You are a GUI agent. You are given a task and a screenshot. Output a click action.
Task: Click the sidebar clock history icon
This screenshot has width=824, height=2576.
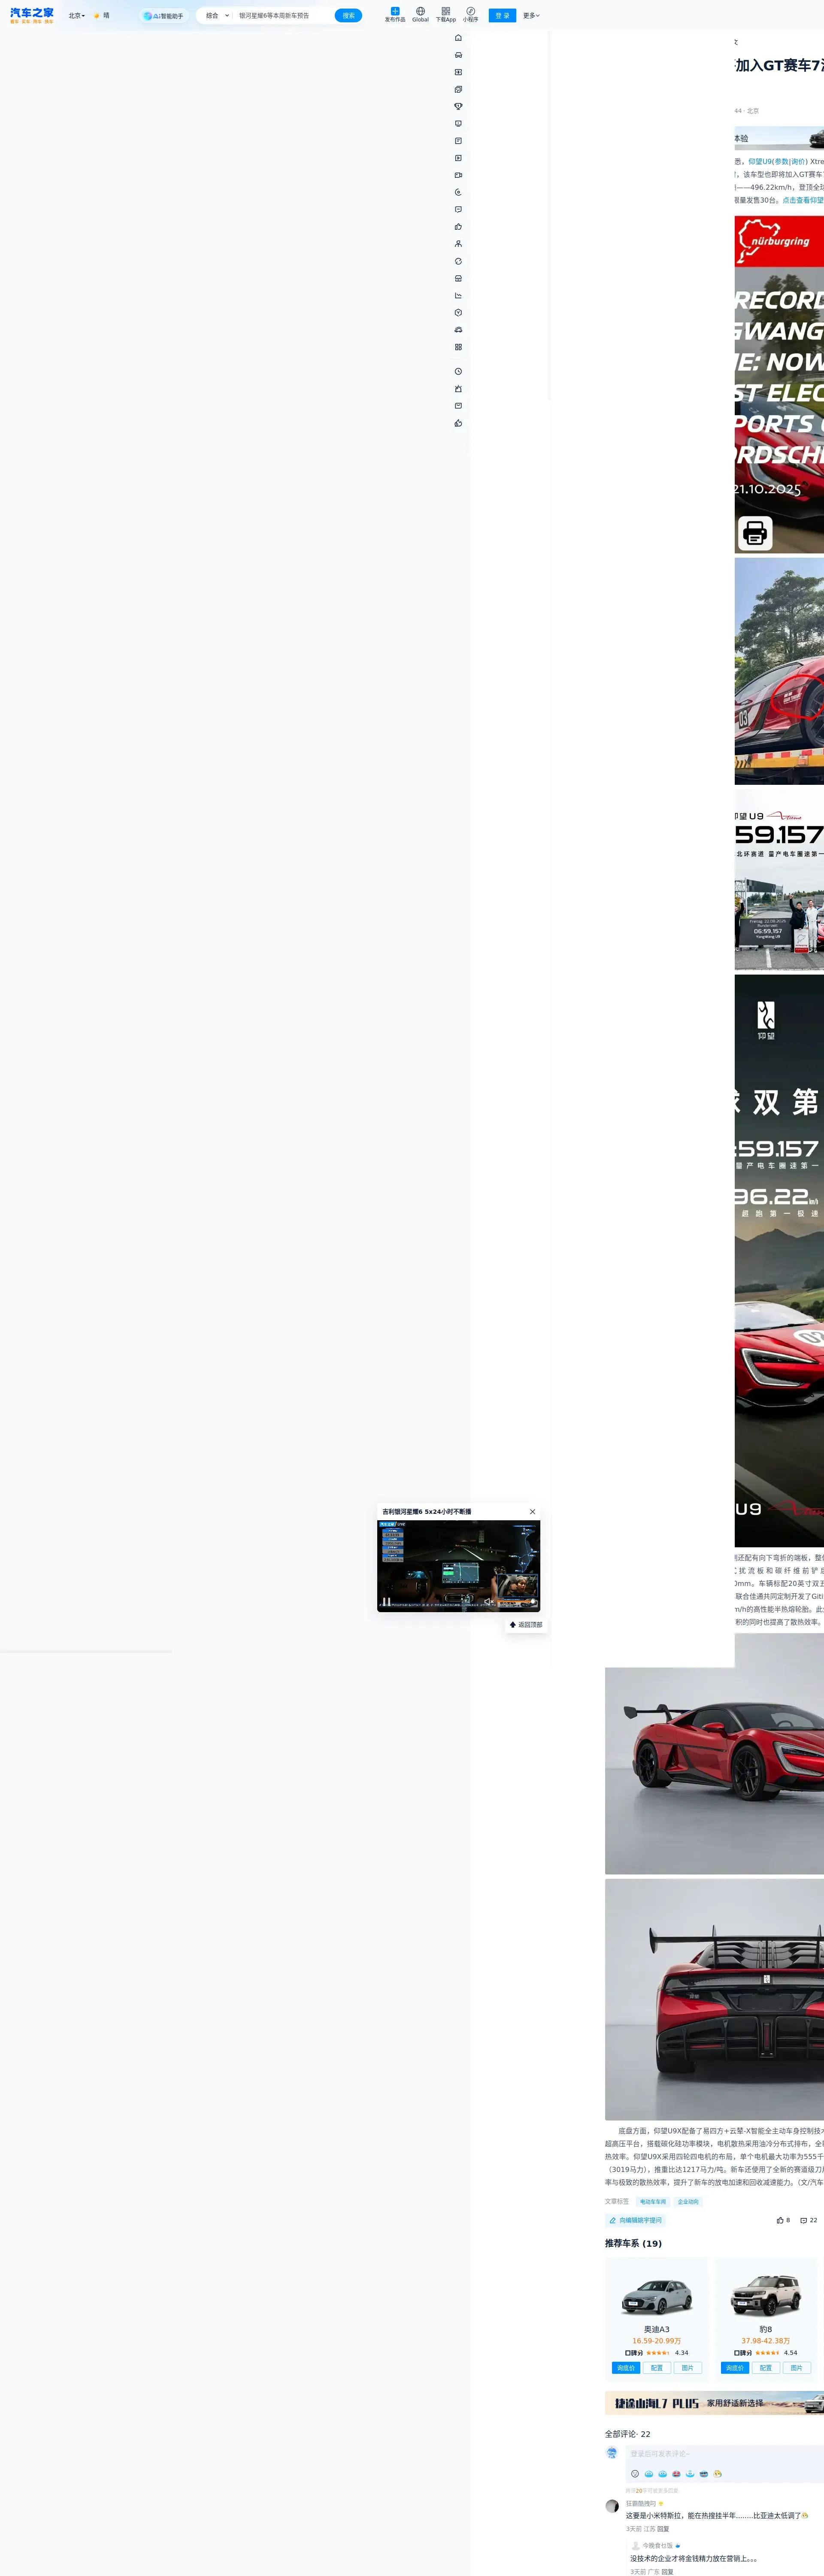point(458,371)
